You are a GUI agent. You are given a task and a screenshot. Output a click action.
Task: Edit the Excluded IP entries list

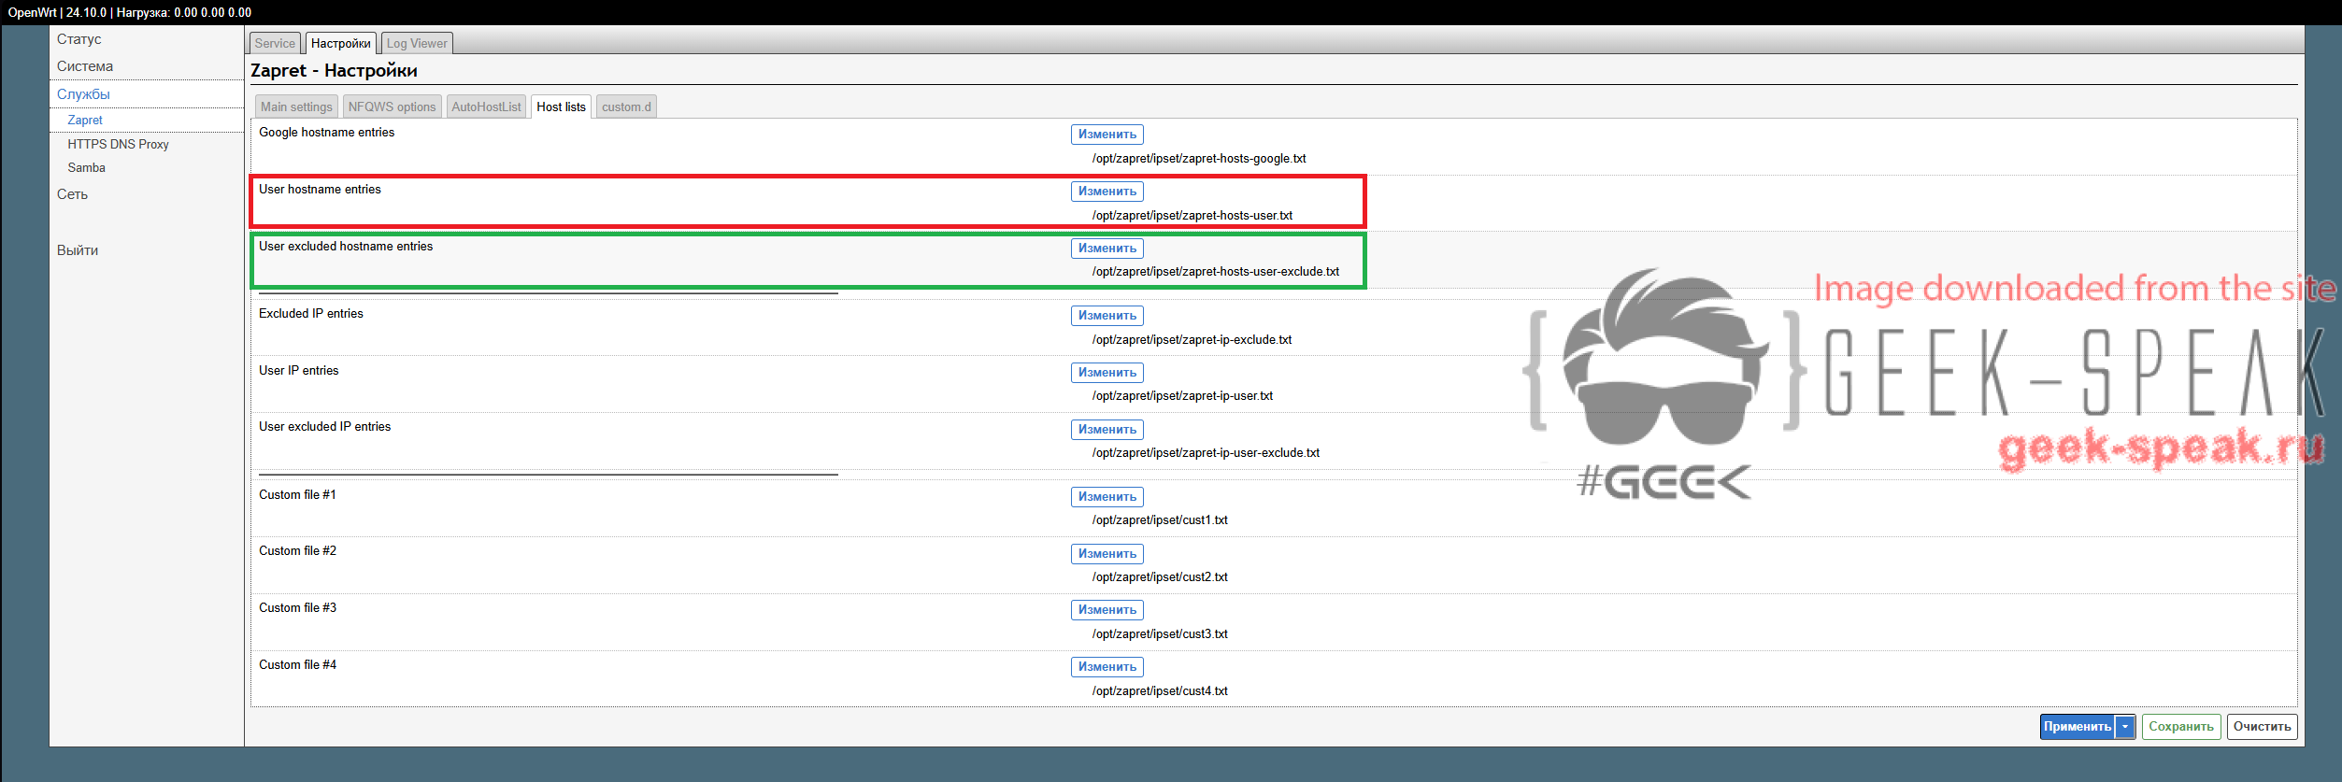(x=1107, y=316)
